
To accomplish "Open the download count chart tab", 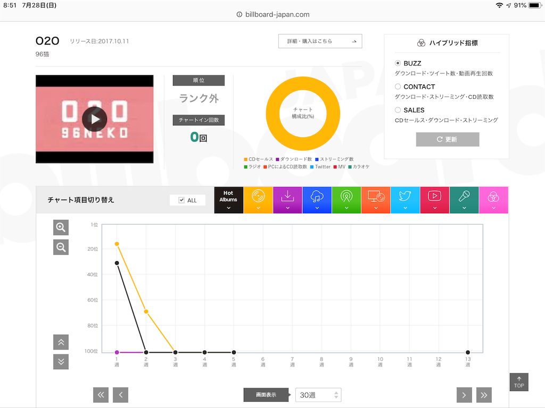I will pos(287,200).
